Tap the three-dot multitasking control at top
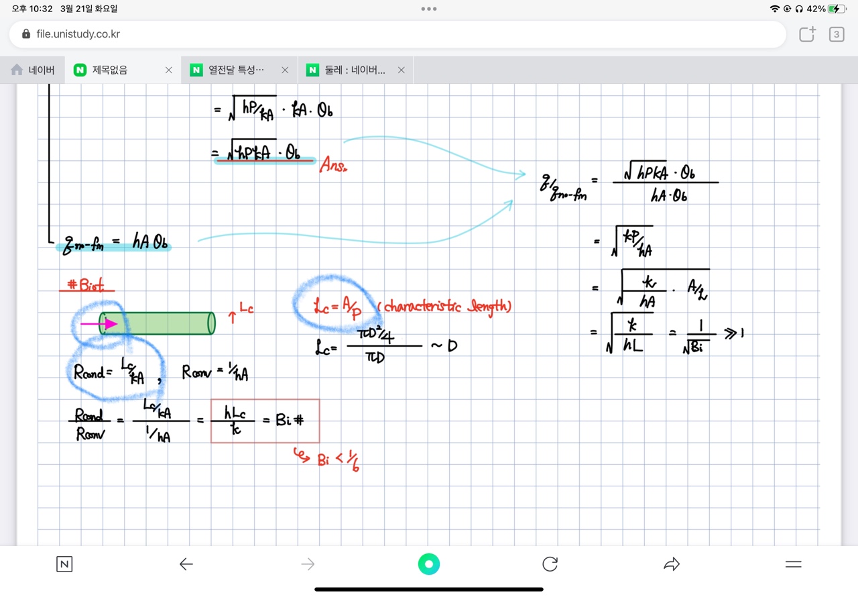The width and height of the screenshot is (858, 597). (x=429, y=9)
